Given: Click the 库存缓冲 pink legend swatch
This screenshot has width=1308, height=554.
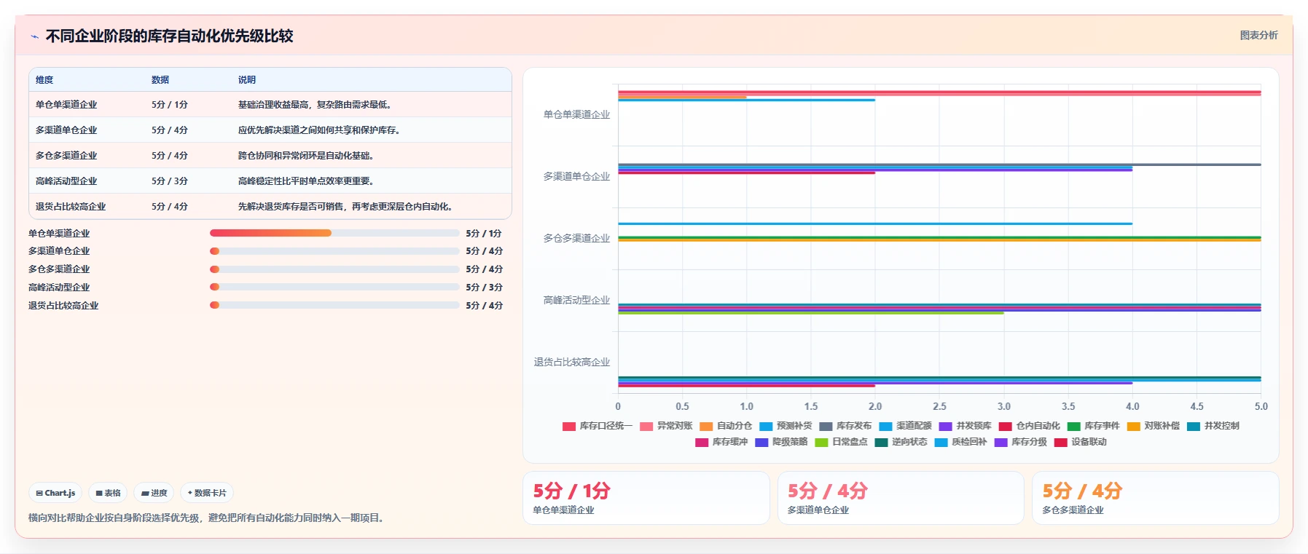Looking at the screenshot, I should pyautogui.click(x=702, y=443).
